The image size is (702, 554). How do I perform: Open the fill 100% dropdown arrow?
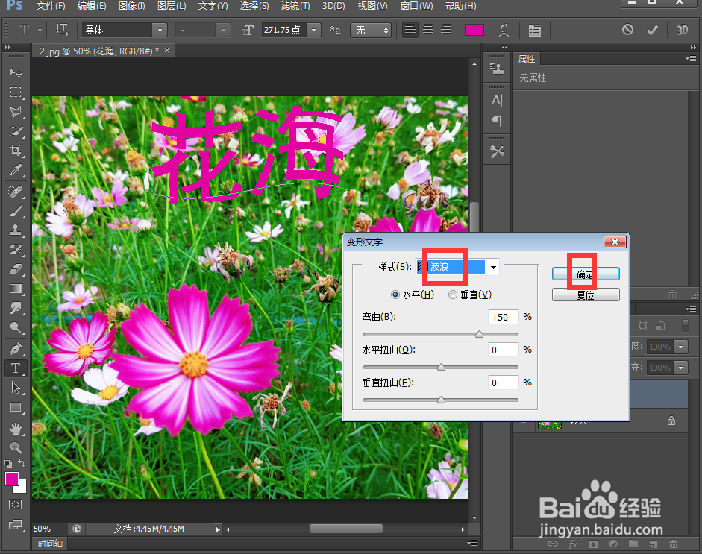click(x=681, y=368)
